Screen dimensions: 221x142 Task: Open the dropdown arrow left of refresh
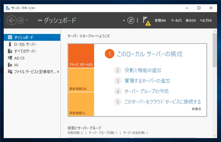124,20
